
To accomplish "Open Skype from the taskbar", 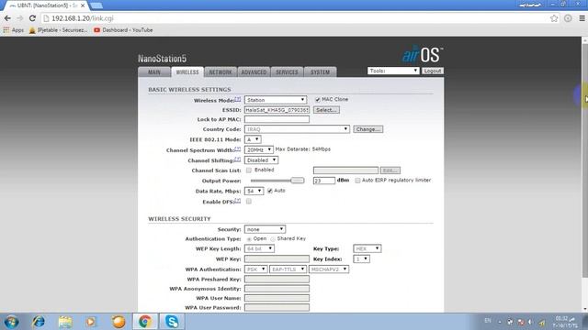I will coord(172,322).
